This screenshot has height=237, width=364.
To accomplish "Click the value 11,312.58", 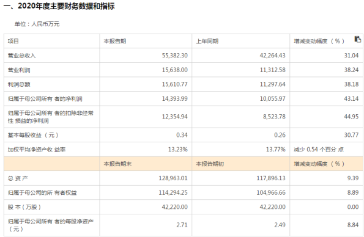I will coord(272,70).
